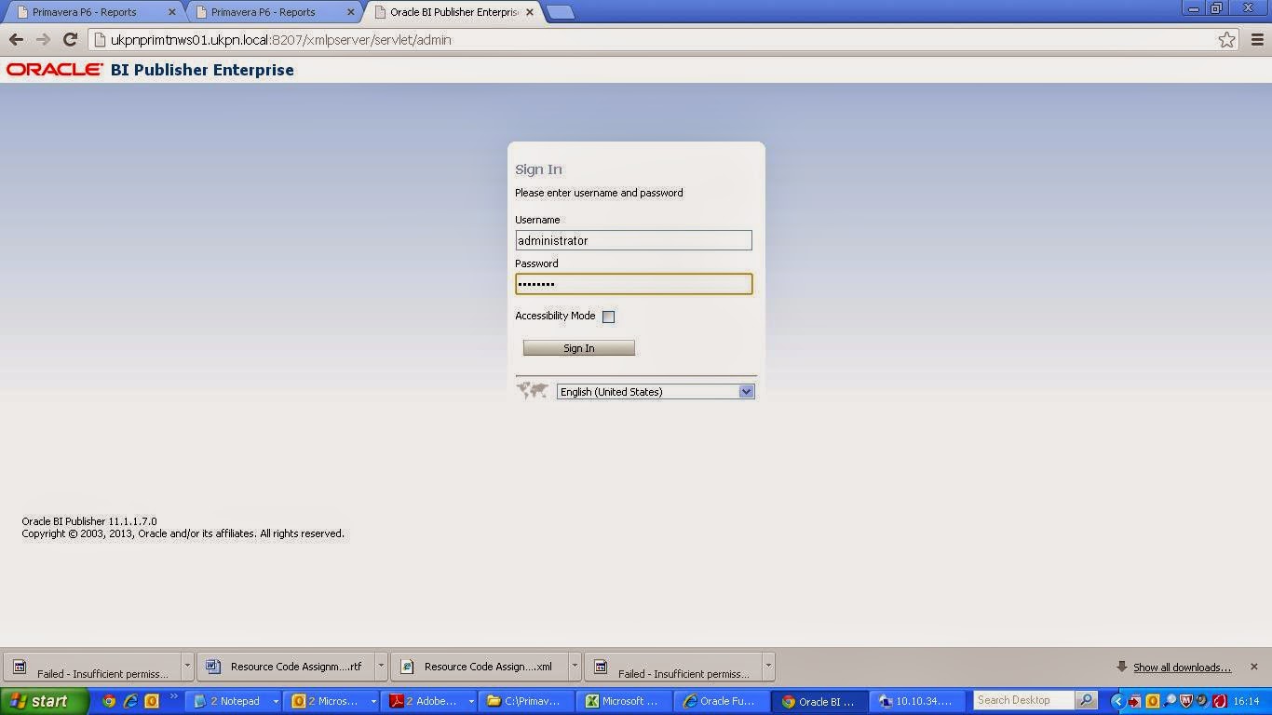Click inside the Username field

pyautogui.click(x=633, y=240)
